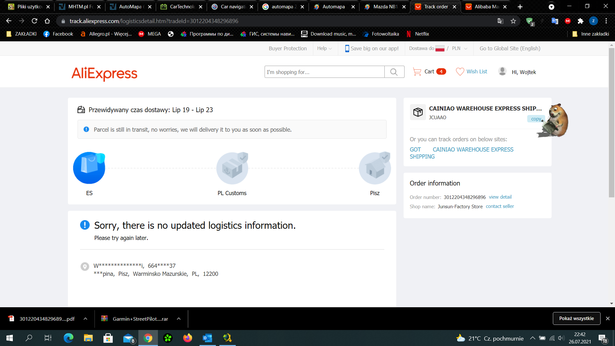Click the I'm shopping for search field

pos(324,72)
